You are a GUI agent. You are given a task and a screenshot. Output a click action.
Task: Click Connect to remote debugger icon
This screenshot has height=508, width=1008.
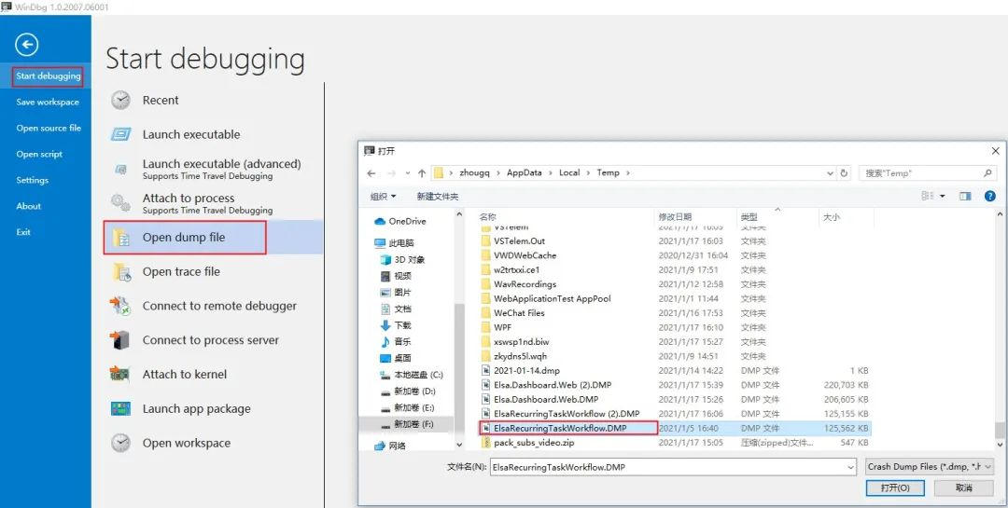(x=120, y=306)
